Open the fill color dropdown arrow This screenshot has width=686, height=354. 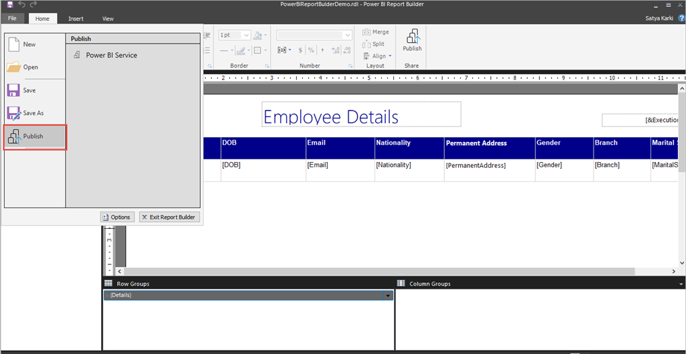[265, 35]
